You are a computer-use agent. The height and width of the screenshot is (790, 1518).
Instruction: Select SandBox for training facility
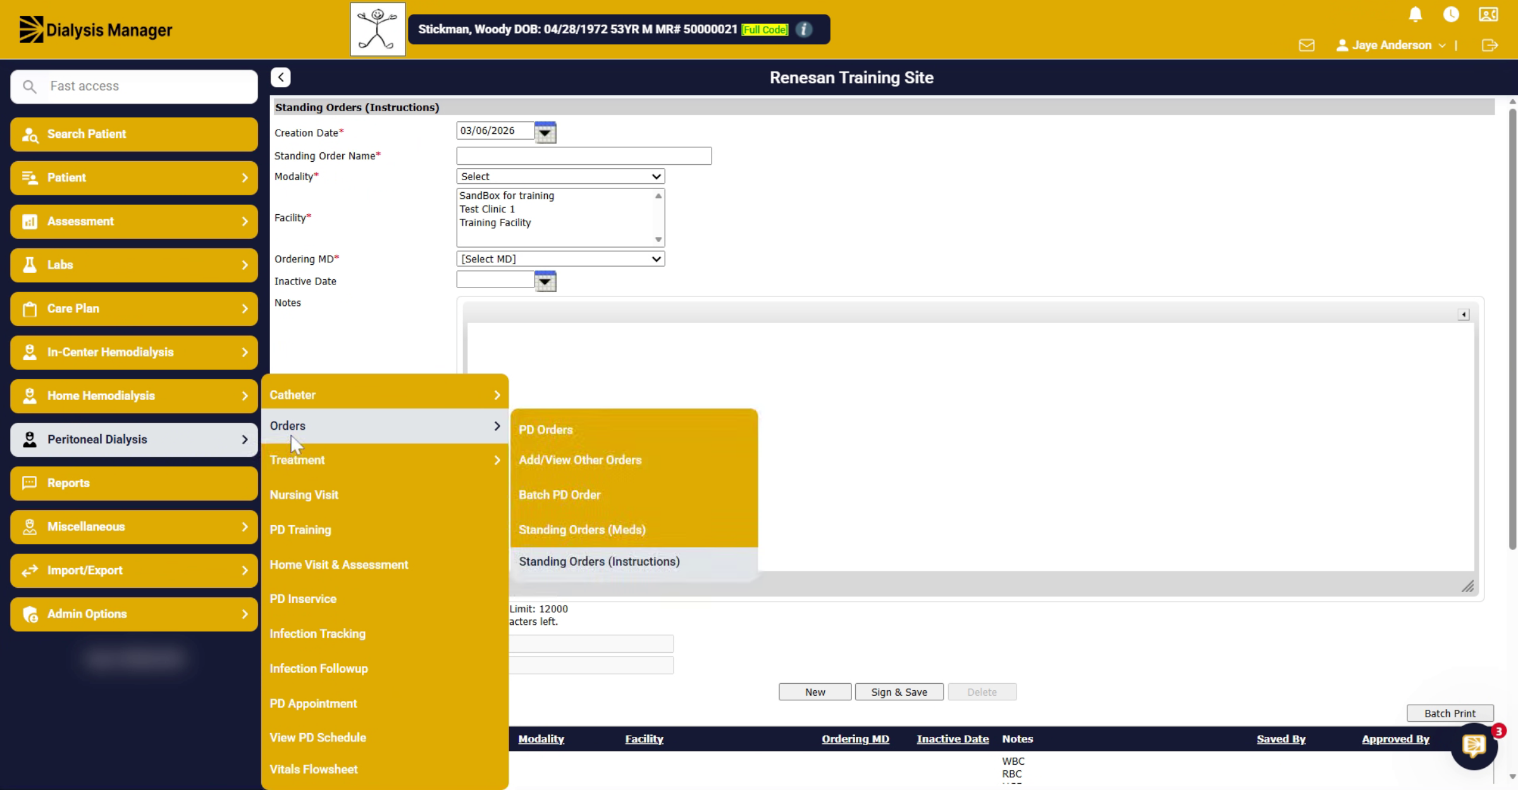pos(507,196)
